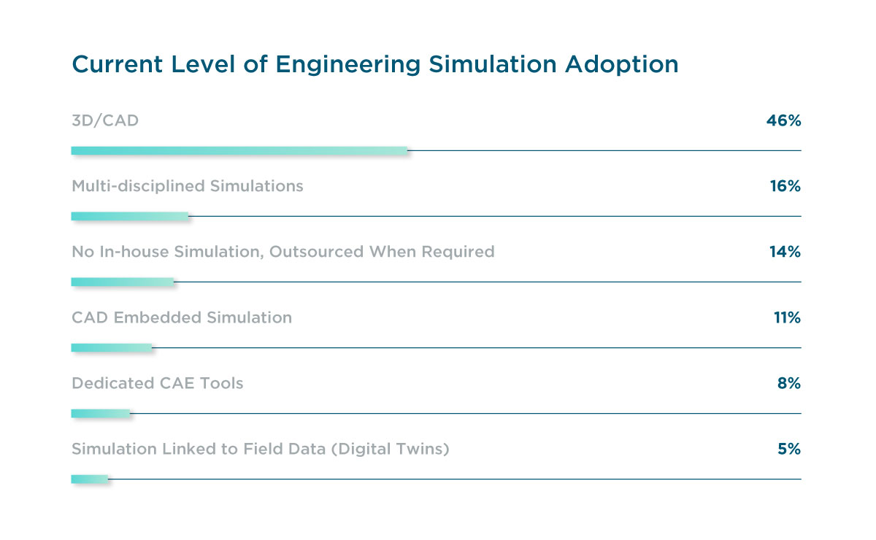
Task: Click the No In-house Simulation progress bar
Action: coord(122,282)
